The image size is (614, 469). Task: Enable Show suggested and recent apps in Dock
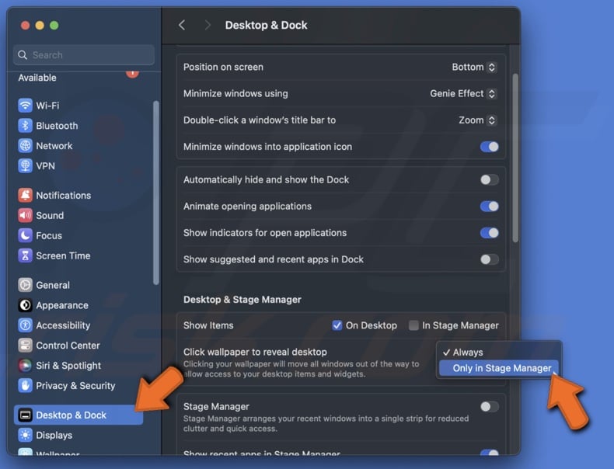tap(489, 259)
